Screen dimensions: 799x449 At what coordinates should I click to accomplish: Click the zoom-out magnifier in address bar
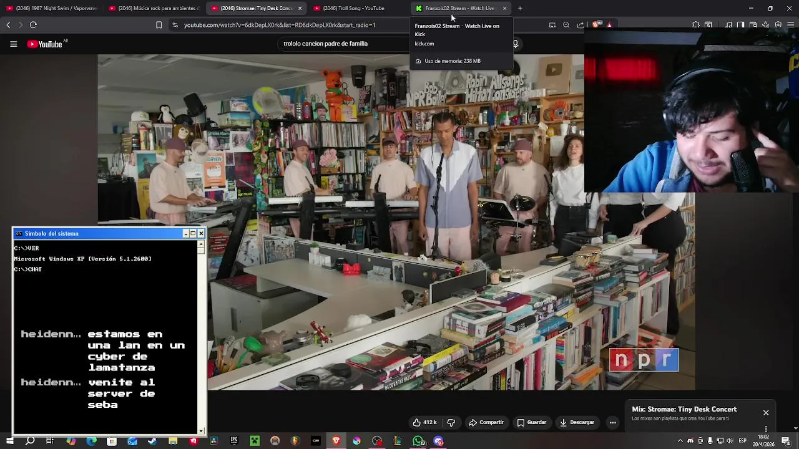566,25
